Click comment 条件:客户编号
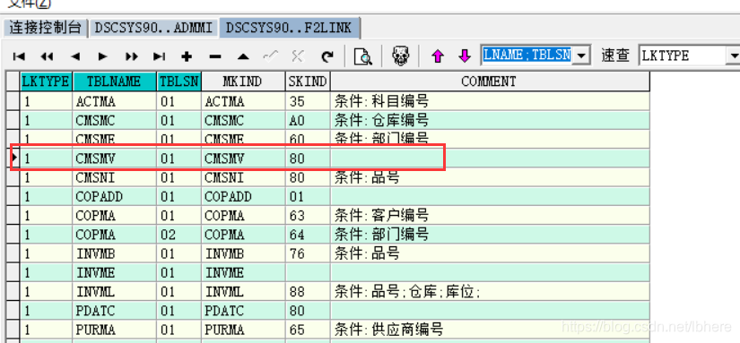Image resolution: width=740 pixels, height=343 pixels. pos(381,216)
